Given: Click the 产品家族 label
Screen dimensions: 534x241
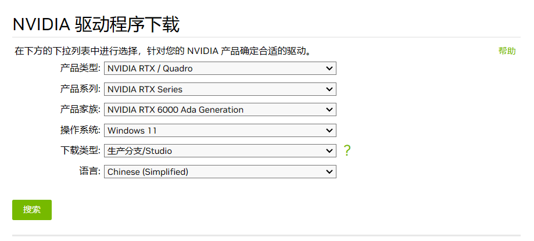Looking at the screenshot, I should click(x=80, y=110).
